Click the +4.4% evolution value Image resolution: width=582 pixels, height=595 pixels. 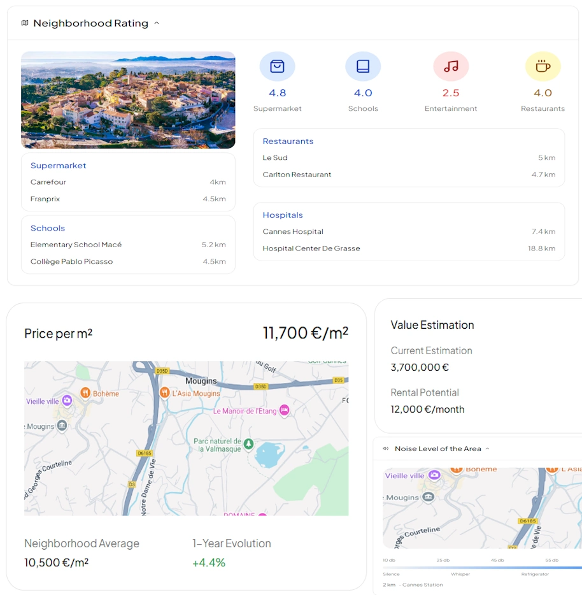[x=209, y=563]
